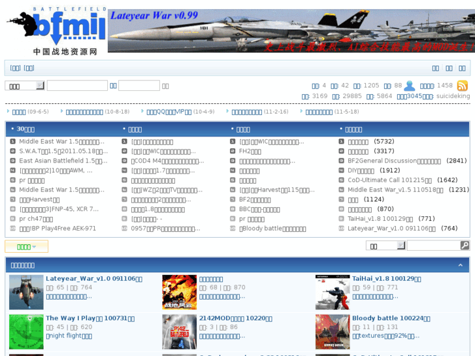Collapse the recommended downloads section

461,265
